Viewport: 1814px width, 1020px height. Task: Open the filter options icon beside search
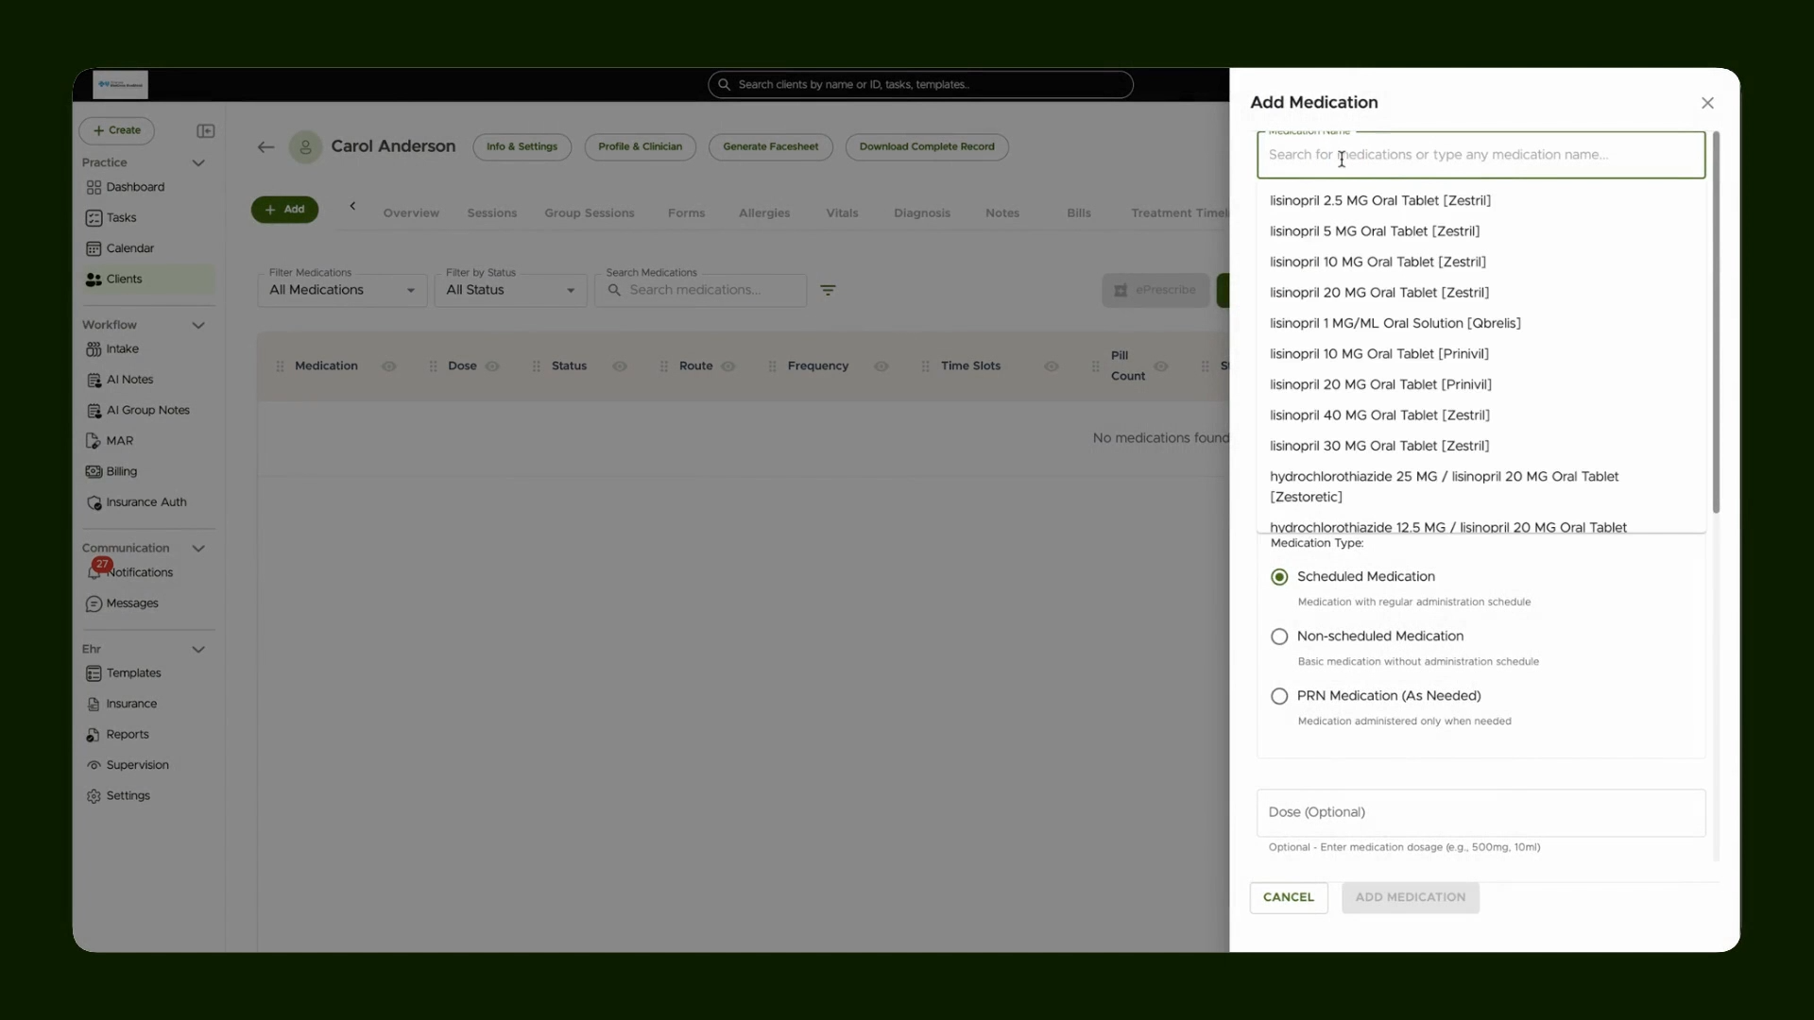[x=828, y=291]
